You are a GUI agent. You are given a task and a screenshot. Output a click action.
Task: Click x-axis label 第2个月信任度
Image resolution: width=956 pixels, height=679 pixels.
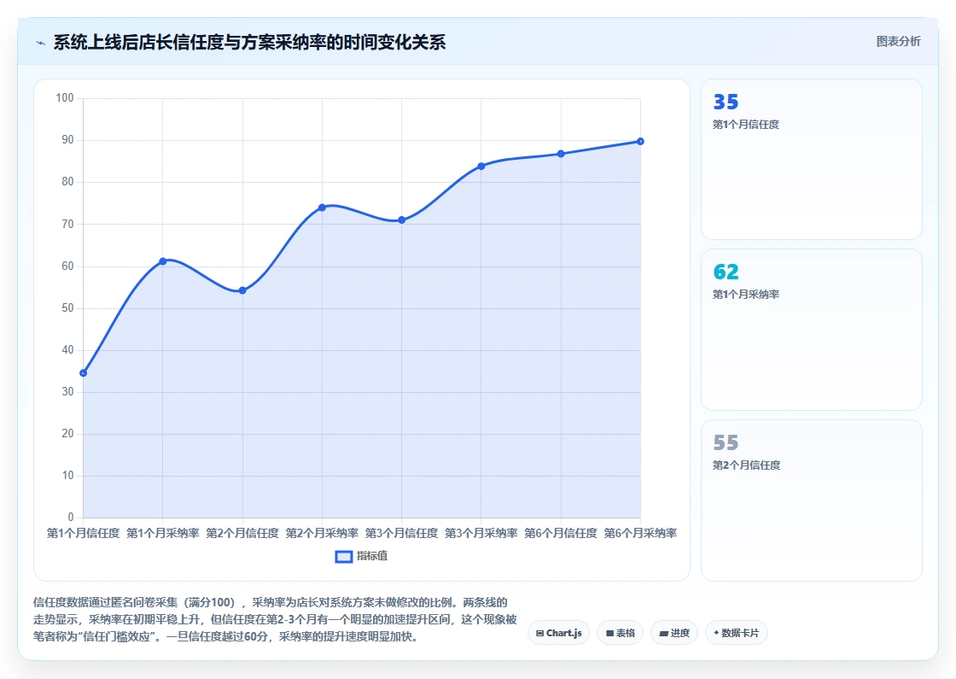point(242,533)
